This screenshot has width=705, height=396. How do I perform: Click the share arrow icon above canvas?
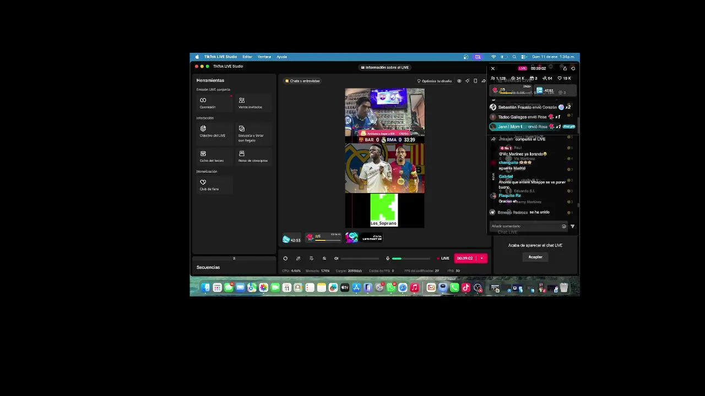point(484,81)
